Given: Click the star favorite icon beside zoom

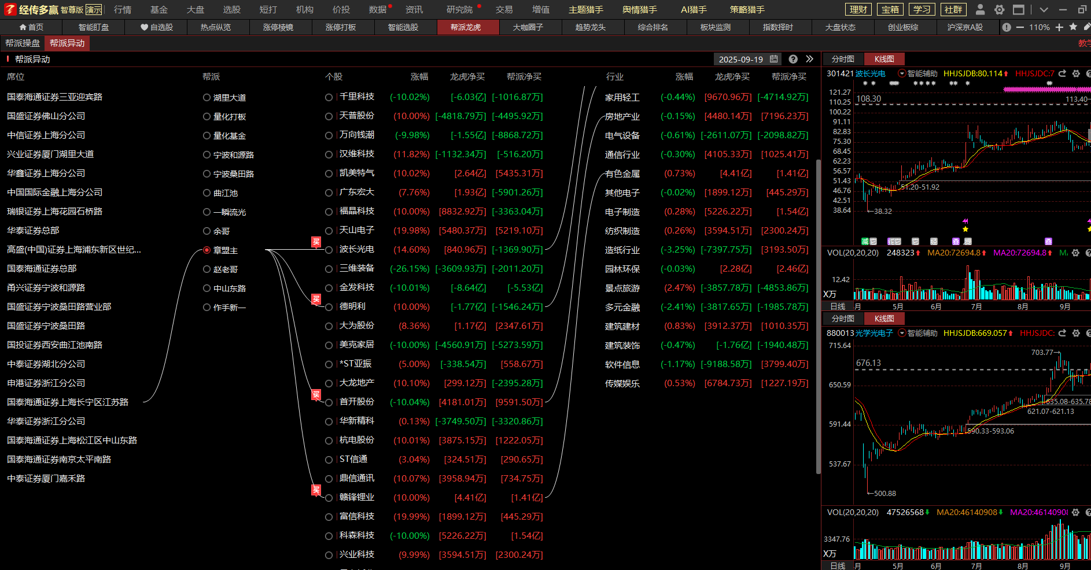Looking at the screenshot, I should coord(1073,27).
